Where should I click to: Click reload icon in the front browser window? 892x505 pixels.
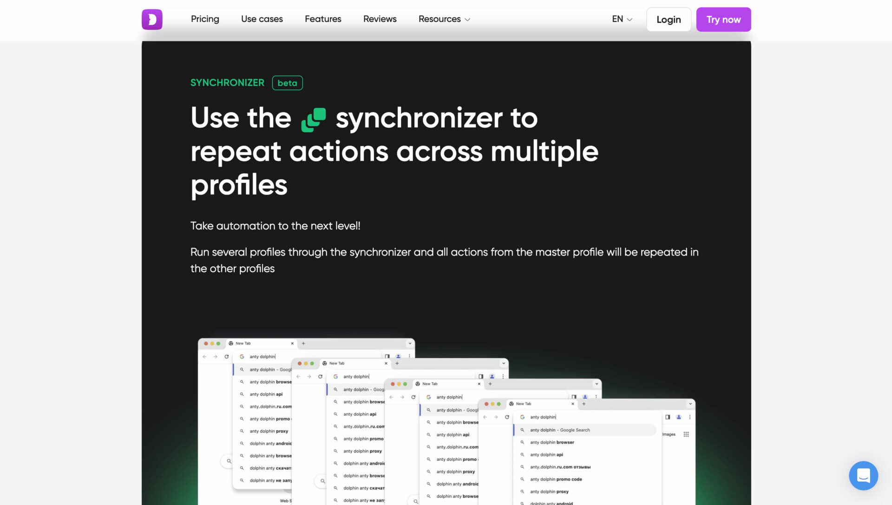[x=507, y=417]
